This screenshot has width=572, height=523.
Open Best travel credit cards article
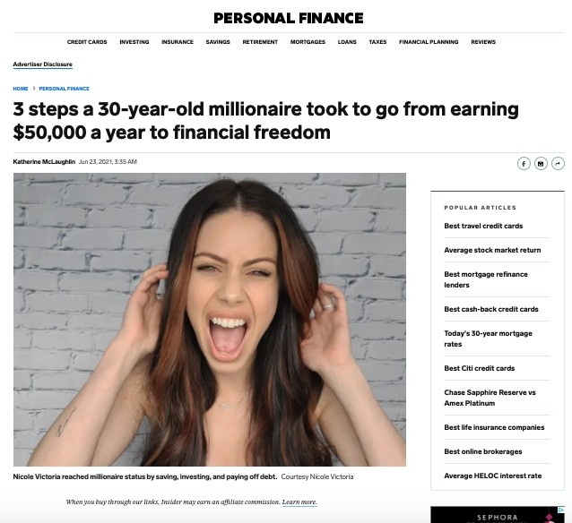coord(483,226)
